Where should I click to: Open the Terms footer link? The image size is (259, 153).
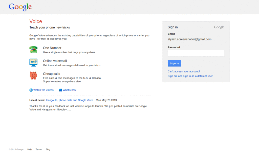(x=39, y=149)
